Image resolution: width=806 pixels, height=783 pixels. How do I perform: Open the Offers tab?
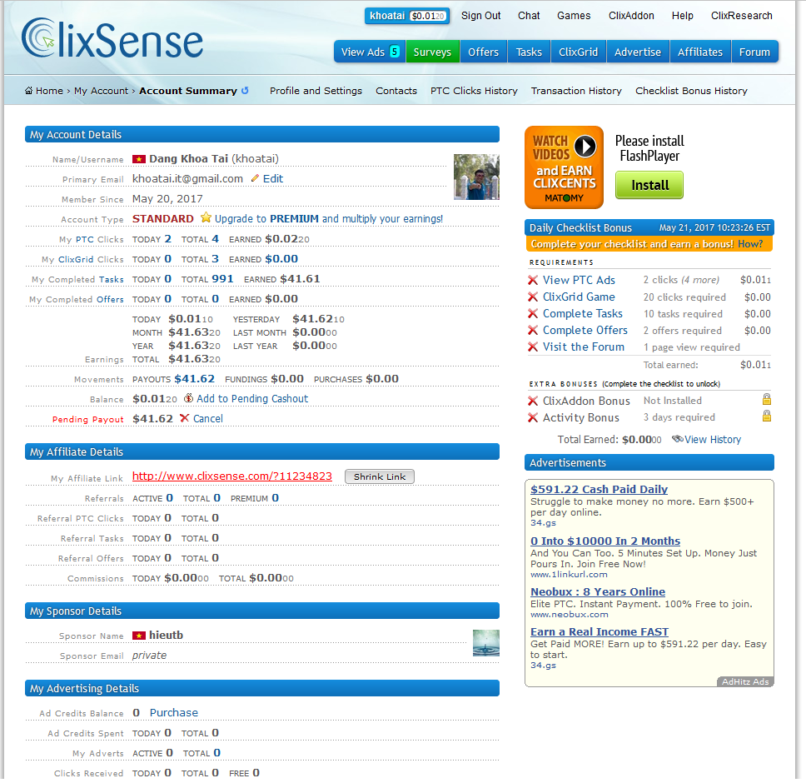(x=483, y=52)
